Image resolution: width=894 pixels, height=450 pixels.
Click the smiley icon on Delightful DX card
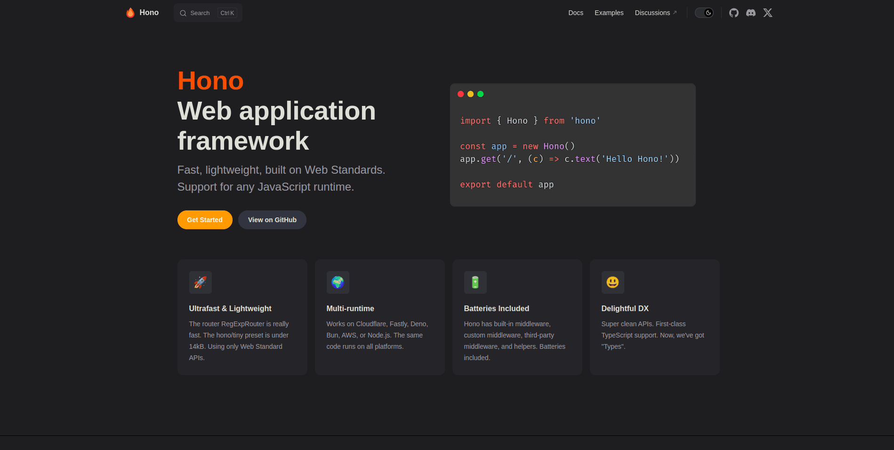[613, 282]
